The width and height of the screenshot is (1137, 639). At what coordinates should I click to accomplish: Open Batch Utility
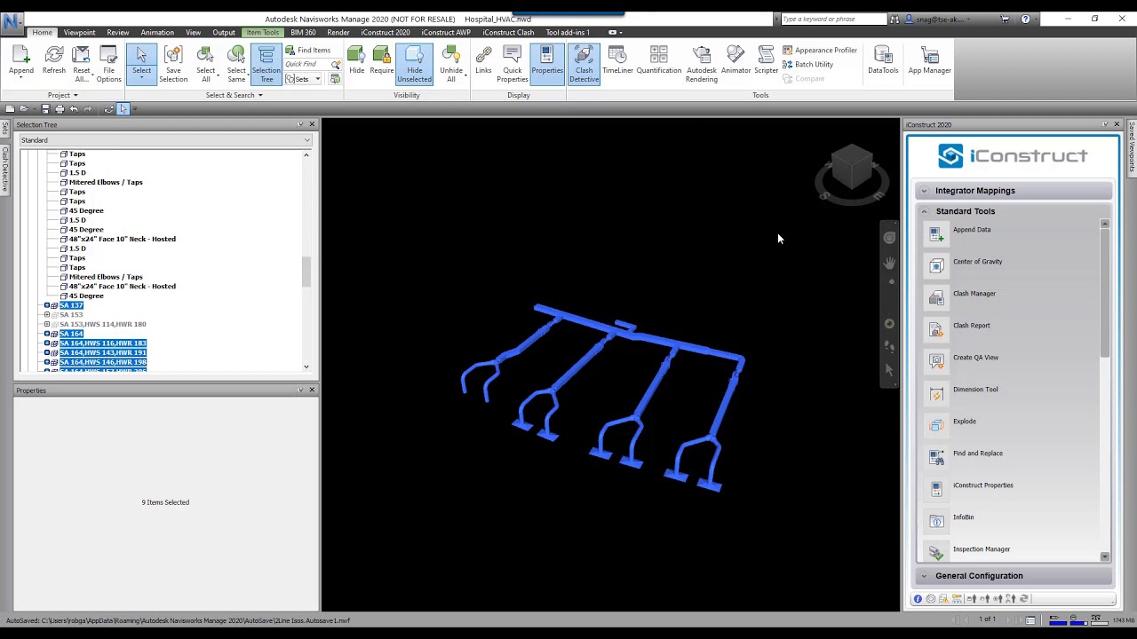pyautogui.click(x=807, y=65)
